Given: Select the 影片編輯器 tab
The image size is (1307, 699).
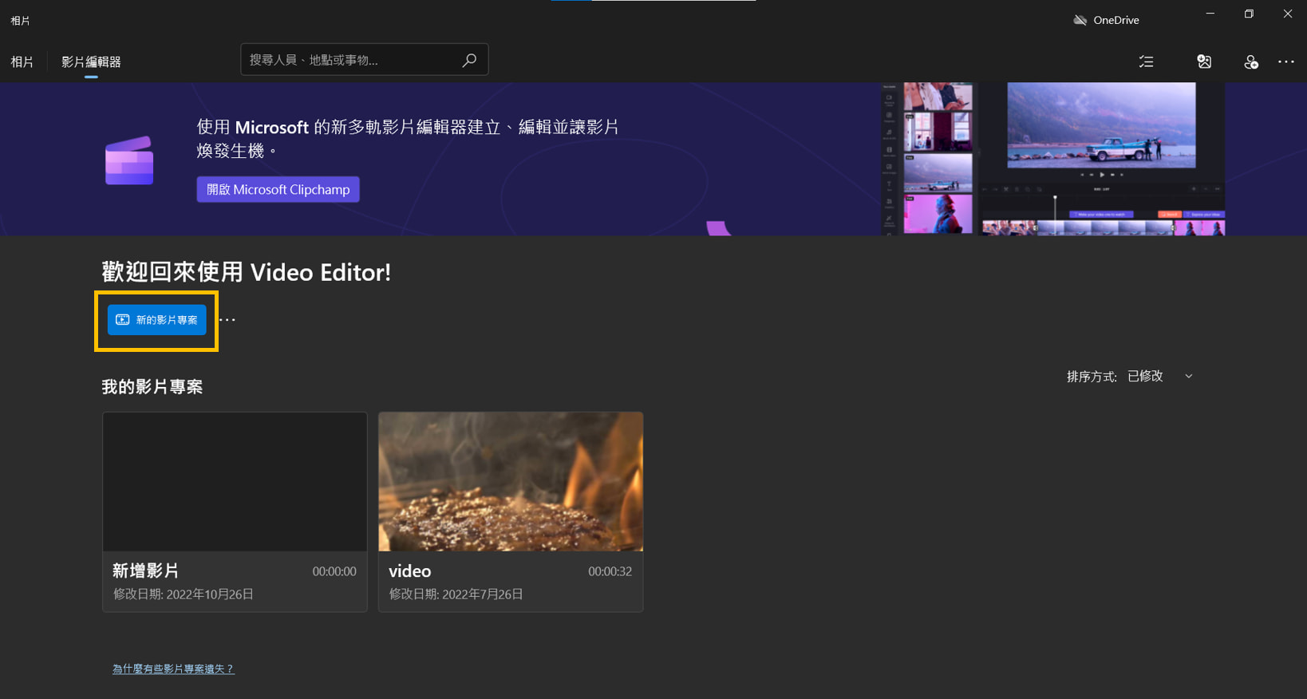Looking at the screenshot, I should (91, 61).
